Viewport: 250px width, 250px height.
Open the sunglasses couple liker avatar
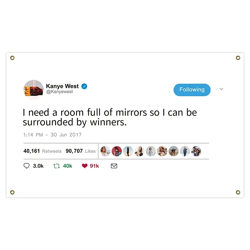196,151
